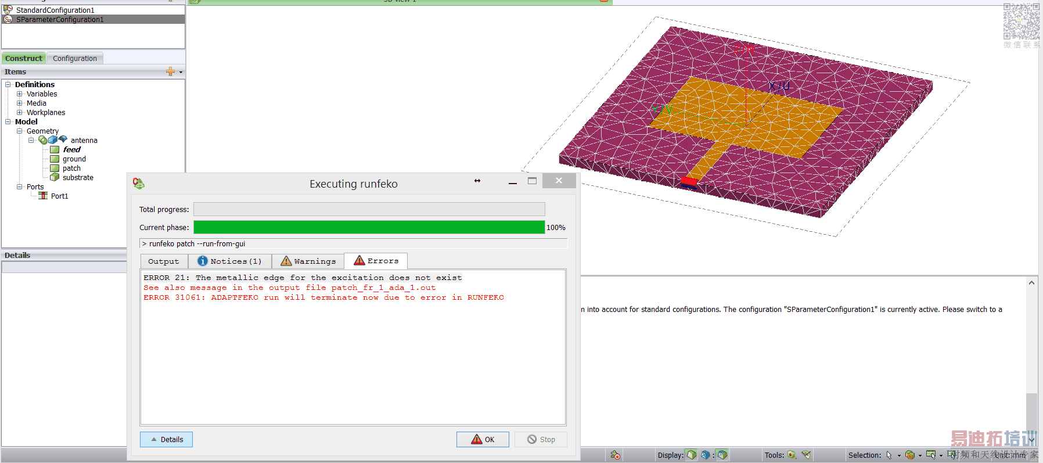Click the runfeko dialog application icon
Image resolution: width=1043 pixels, height=463 pixels.
coord(139,184)
